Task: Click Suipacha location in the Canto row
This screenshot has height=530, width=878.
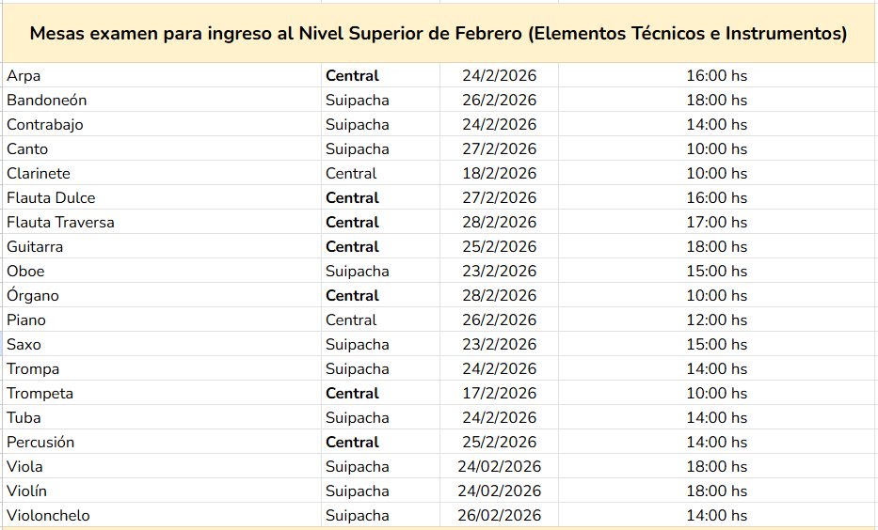Action: click(358, 149)
